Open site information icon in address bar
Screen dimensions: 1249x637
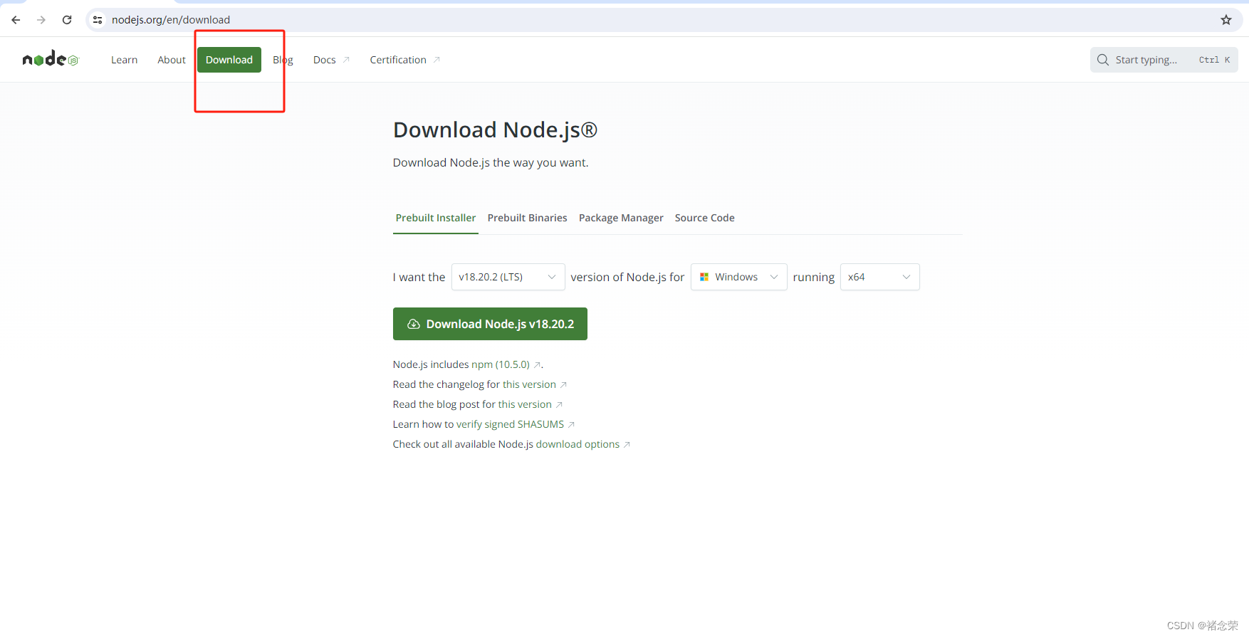98,20
